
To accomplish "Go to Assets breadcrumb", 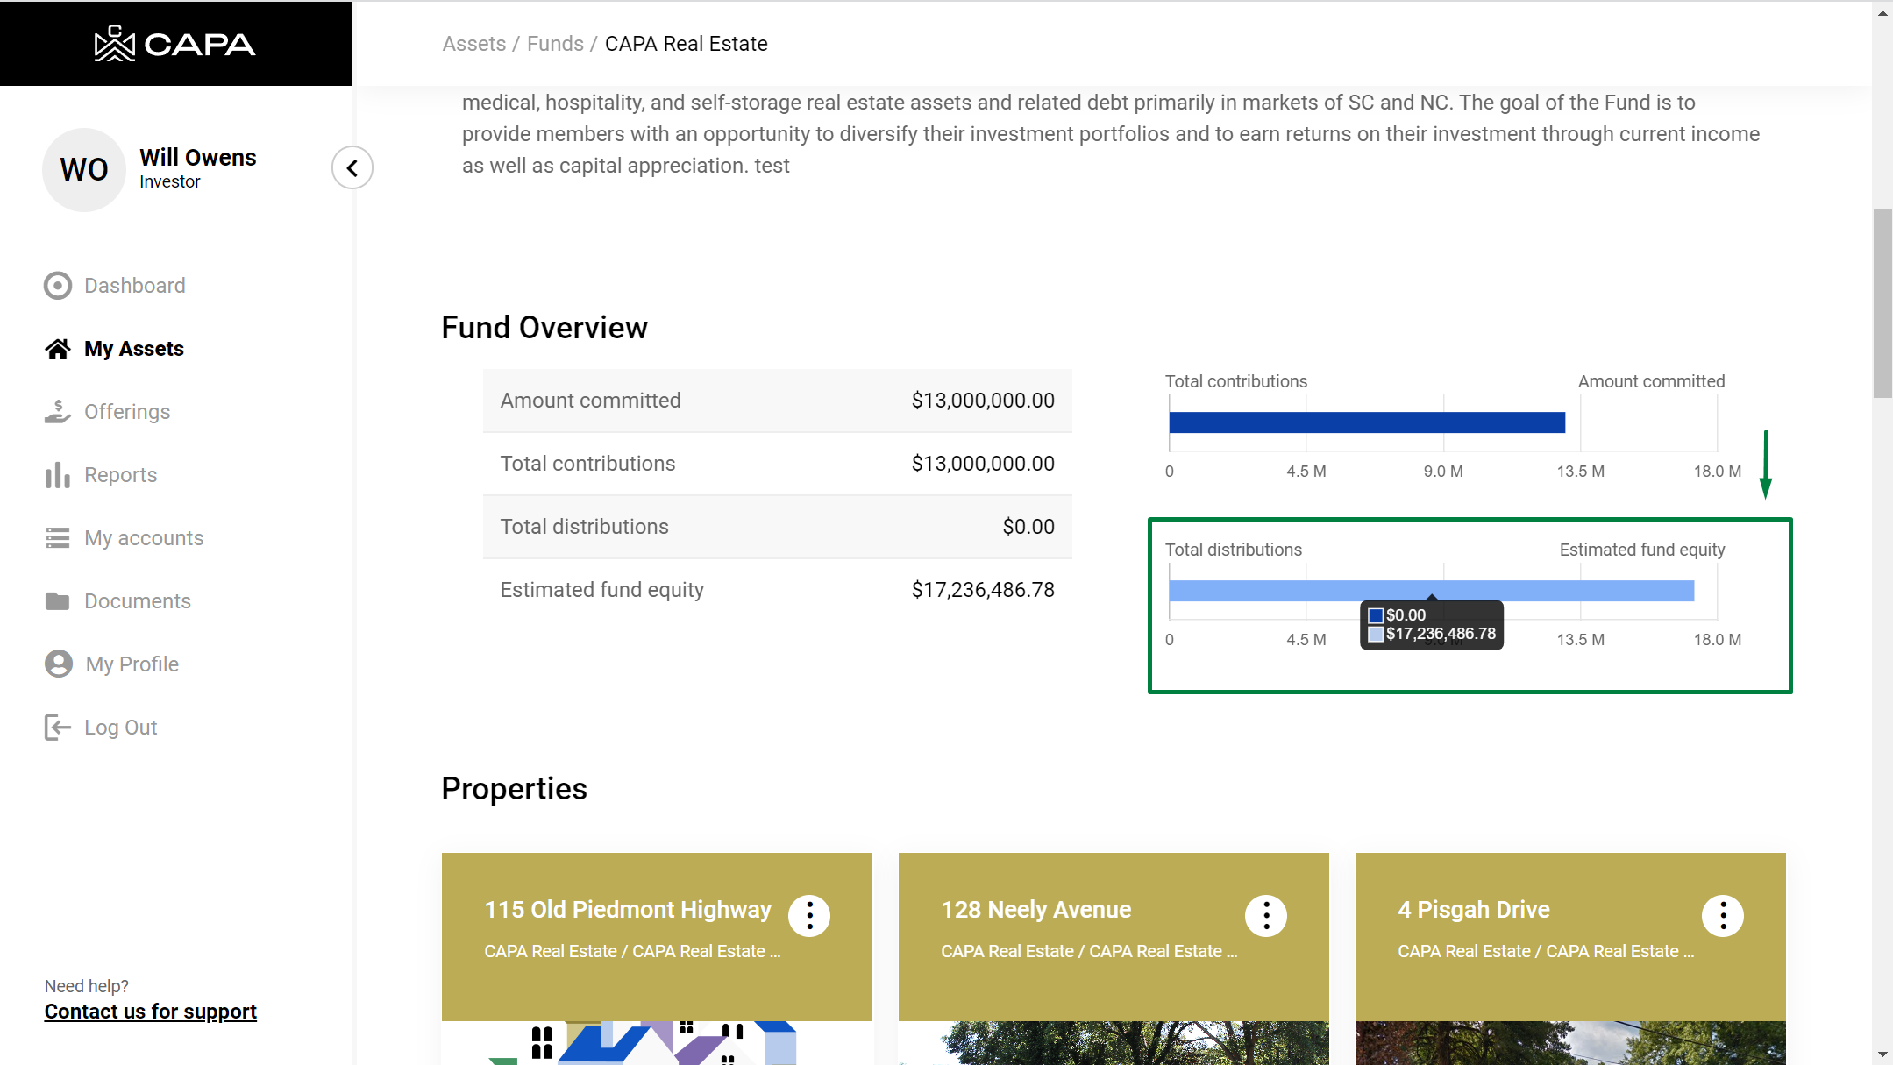I will (474, 44).
